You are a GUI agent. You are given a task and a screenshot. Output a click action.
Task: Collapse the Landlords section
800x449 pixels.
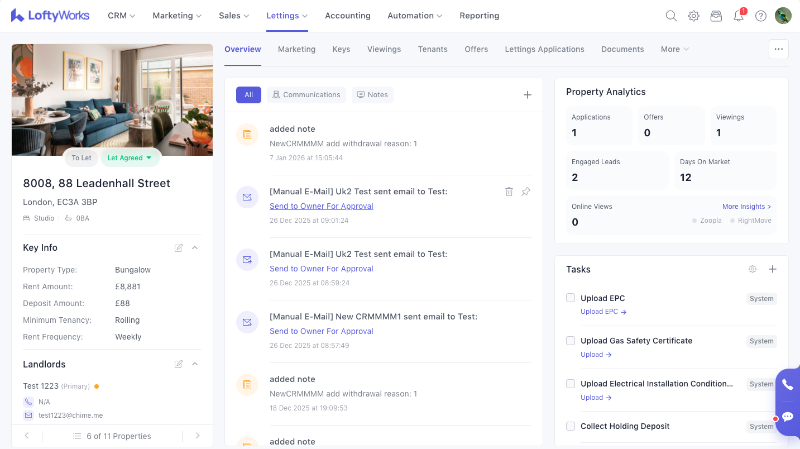[x=195, y=364]
